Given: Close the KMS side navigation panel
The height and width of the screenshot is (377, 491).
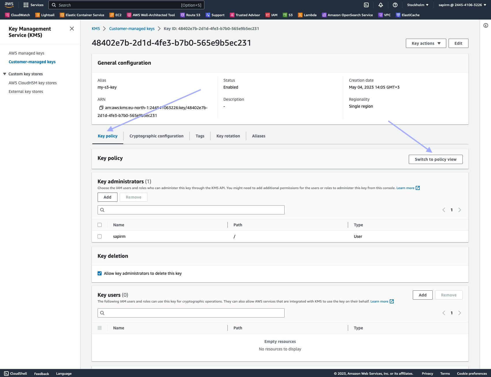Looking at the screenshot, I should (72, 29).
